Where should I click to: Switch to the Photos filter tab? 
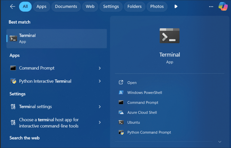click(x=157, y=6)
